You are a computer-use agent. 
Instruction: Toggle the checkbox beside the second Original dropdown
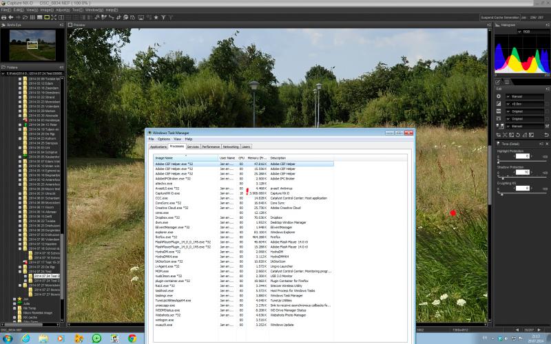547,118
